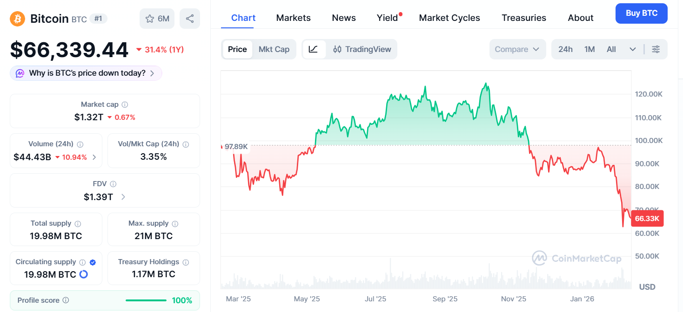Image resolution: width=683 pixels, height=312 pixels.
Task: Click the Profile score info icon
Action: coord(66,300)
